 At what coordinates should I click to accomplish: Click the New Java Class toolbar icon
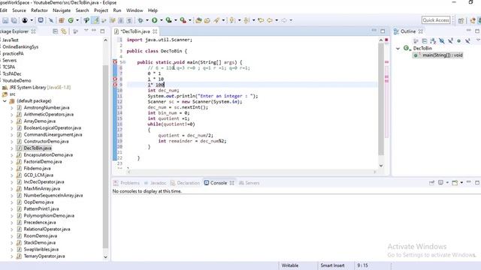(x=71, y=20)
